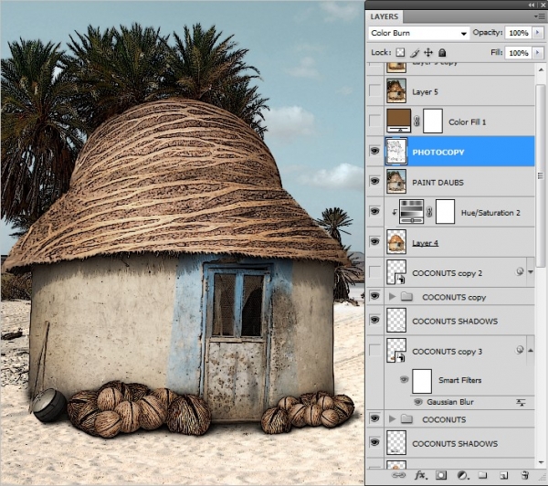548x486 pixels.
Task: Hide the lower COCONUTS SHADOWS layer
Action: click(374, 443)
